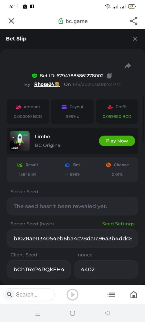Open Rhose24 user profile
The height and width of the screenshot is (322, 145).
pos(47,84)
